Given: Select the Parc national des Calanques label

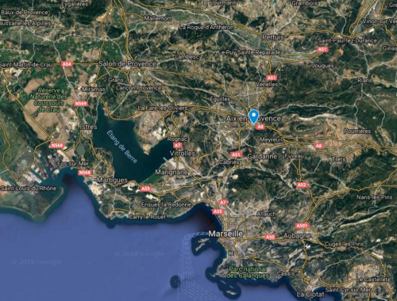Looking at the screenshot, I should [248, 272].
